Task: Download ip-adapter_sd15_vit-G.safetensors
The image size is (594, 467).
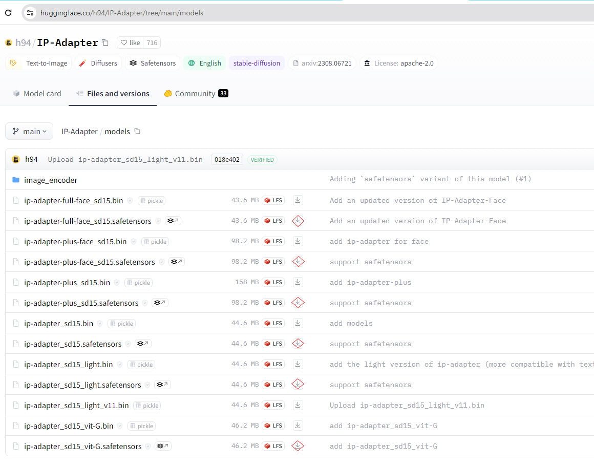Action: 298,446
